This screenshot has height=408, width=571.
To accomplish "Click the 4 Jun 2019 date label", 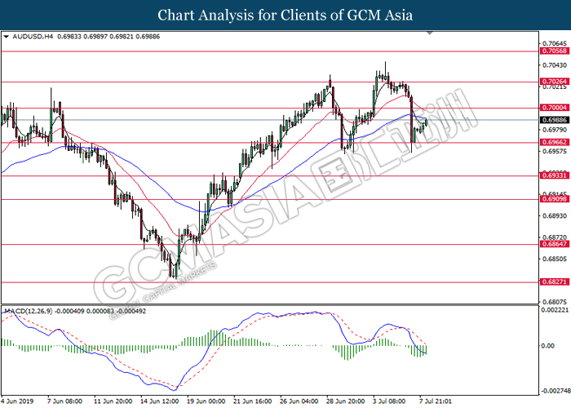I will [x=17, y=401].
